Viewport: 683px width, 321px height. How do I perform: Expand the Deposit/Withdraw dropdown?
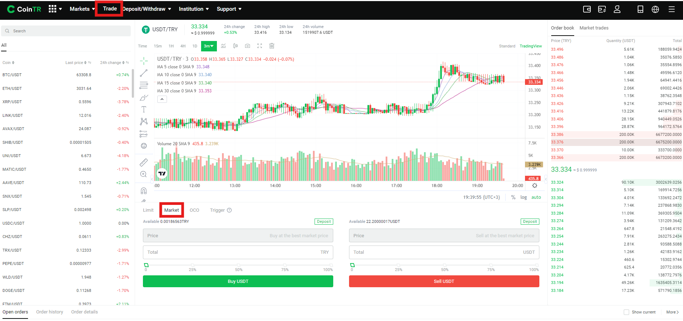[147, 9]
